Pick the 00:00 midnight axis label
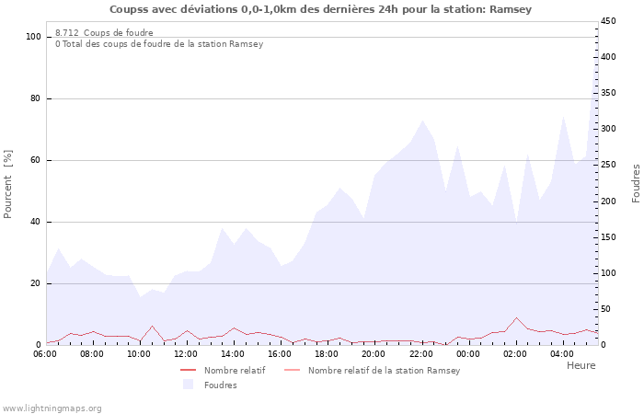 click(x=467, y=353)
